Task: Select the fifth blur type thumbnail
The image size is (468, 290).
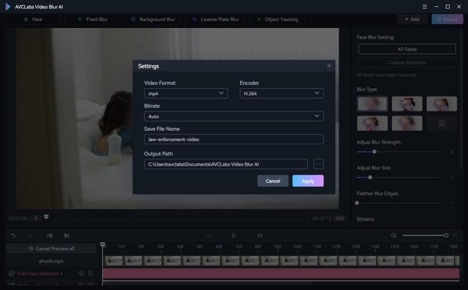Action: pyautogui.click(x=407, y=123)
